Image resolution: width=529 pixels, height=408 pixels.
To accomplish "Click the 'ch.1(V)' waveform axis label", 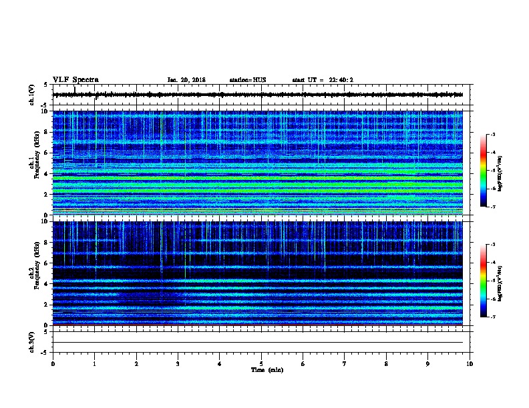I will point(32,95).
